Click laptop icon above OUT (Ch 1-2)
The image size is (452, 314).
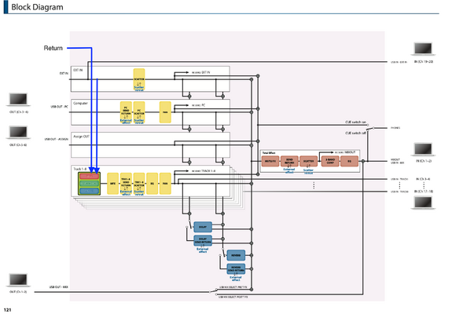18,279
